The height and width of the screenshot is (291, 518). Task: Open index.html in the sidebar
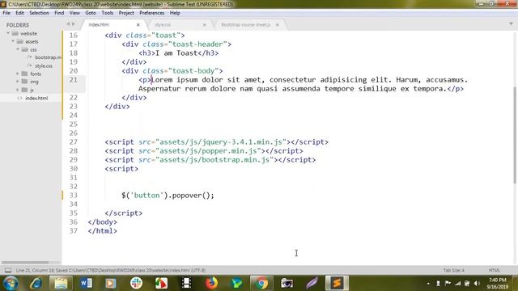pos(36,98)
